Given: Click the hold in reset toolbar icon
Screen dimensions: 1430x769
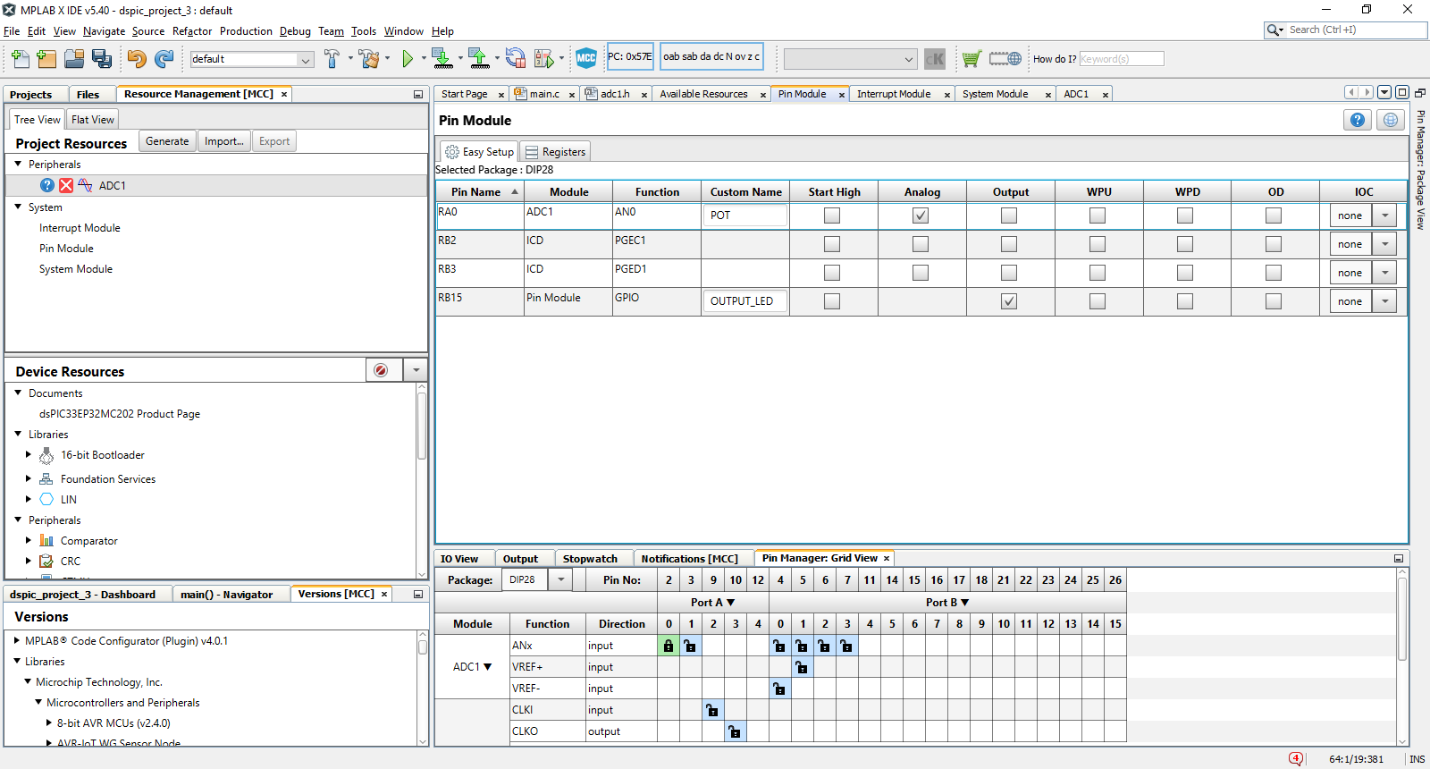Looking at the screenshot, I should coord(516,59).
